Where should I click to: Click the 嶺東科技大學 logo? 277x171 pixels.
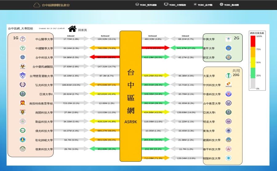click(22, 149)
